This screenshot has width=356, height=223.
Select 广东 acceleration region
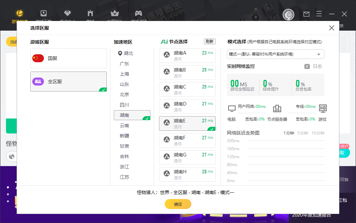coord(124,64)
